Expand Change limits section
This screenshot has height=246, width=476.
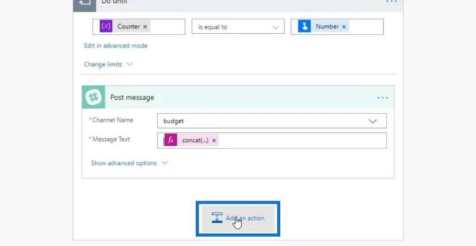pos(108,65)
